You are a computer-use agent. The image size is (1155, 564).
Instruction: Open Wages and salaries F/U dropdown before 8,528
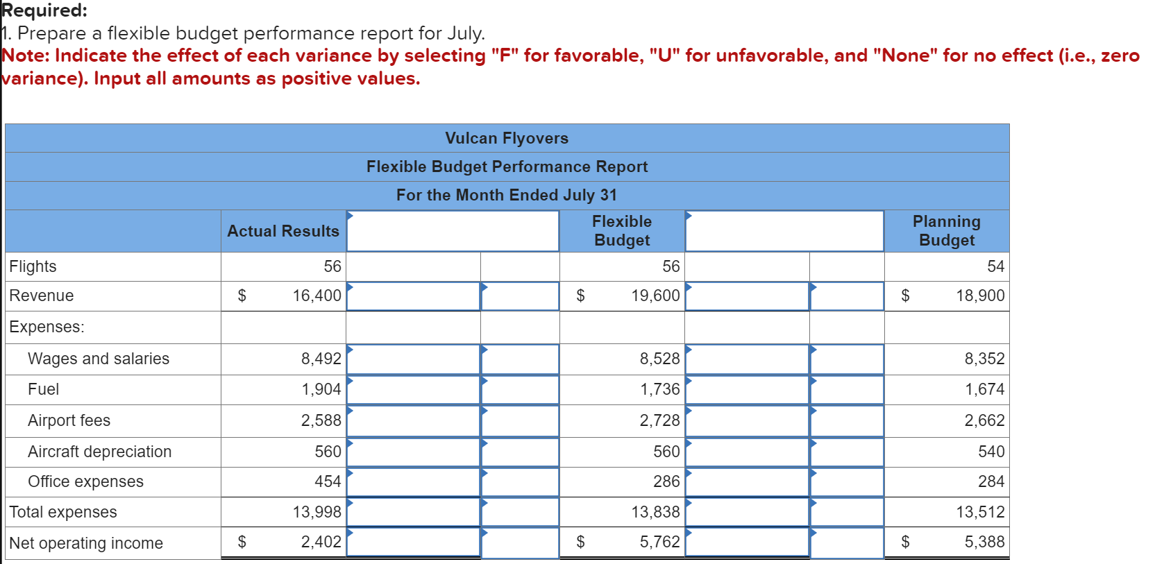click(520, 359)
